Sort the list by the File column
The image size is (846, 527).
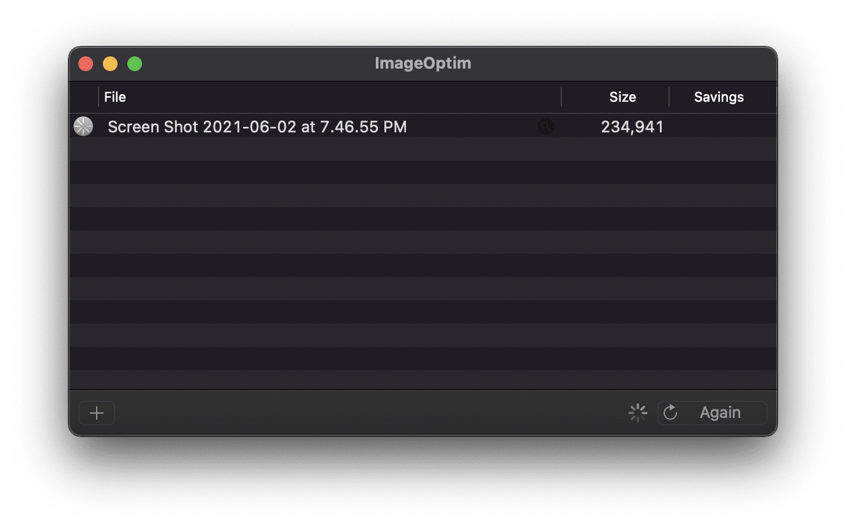(114, 97)
